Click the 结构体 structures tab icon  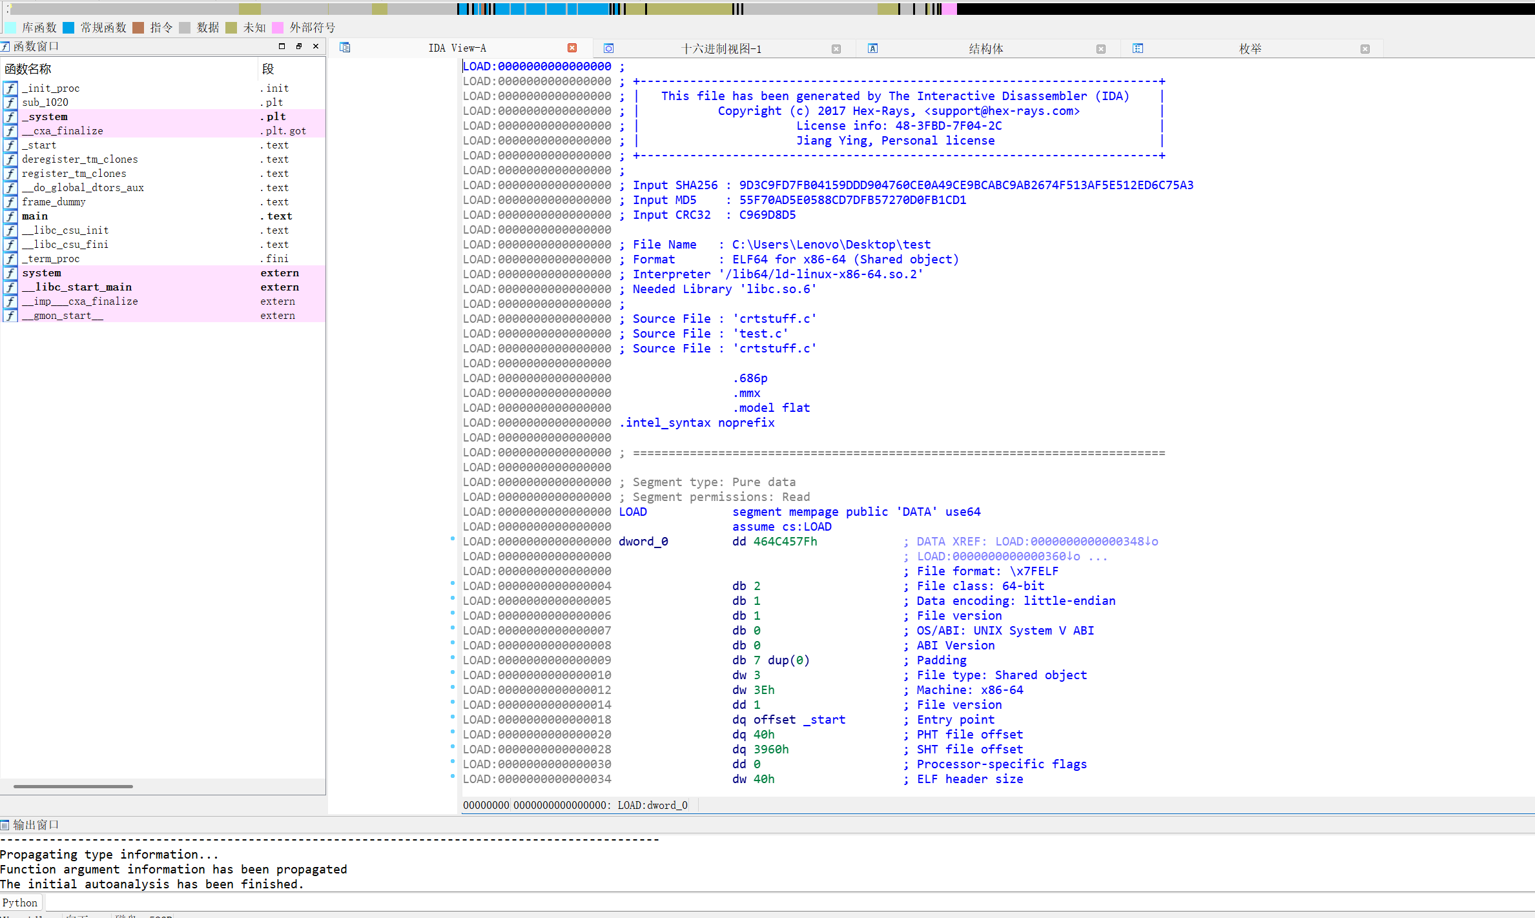tap(872, 48)
